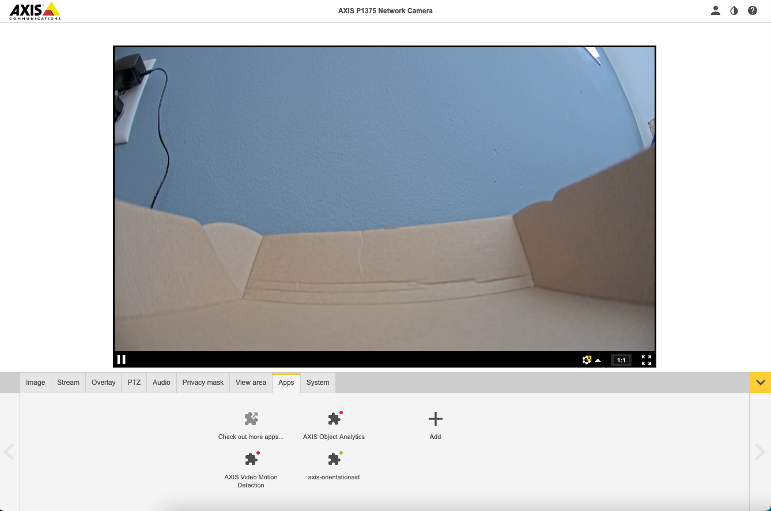
Task: Pause the live video stream
Action: 122,359
